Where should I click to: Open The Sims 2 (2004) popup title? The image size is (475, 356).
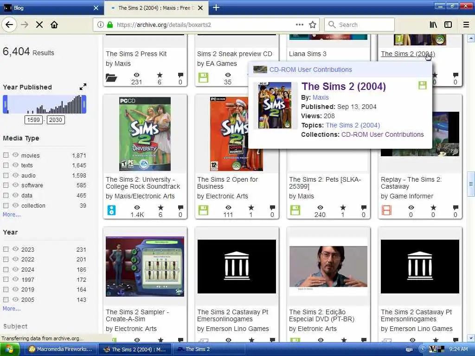[344, 86]
